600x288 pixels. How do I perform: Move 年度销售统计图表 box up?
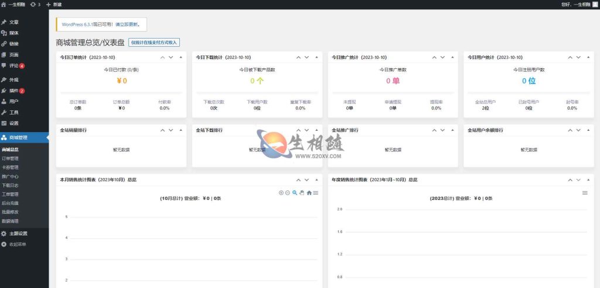tap(570, 180)
